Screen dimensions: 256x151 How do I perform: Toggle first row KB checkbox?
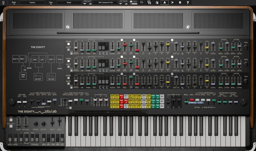point(172,40)
